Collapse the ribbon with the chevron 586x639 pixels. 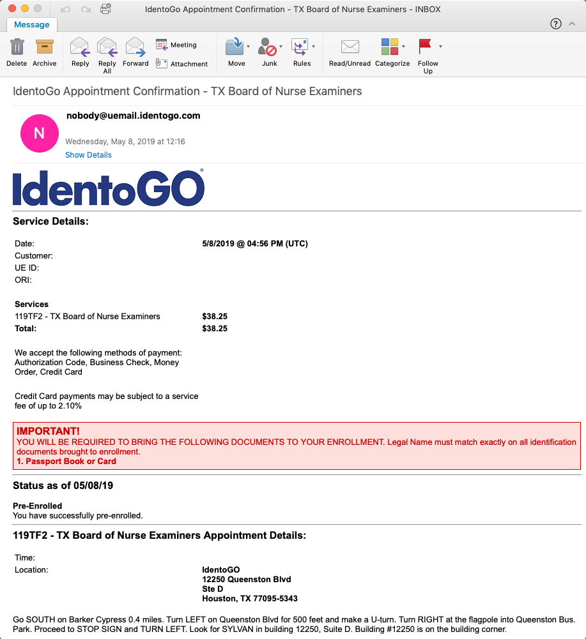(x=572, y=24)
